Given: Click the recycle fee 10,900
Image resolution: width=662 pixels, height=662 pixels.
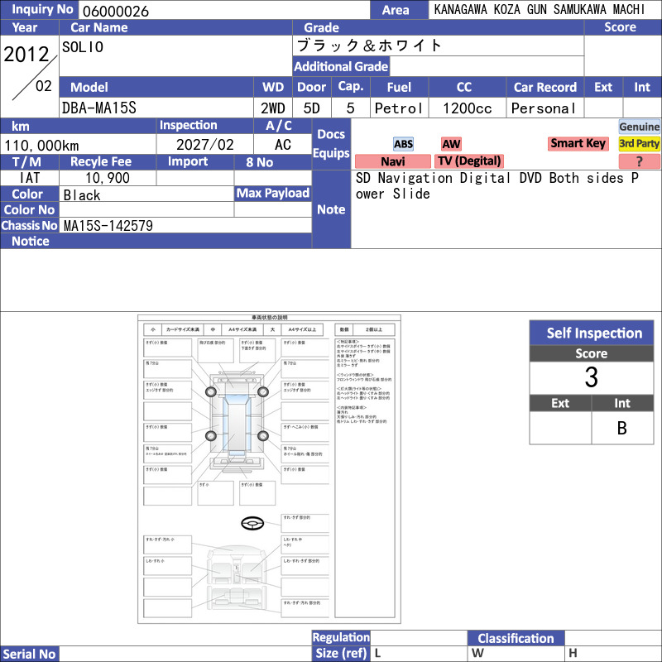Looking at the screenshot, I should 108,178.
